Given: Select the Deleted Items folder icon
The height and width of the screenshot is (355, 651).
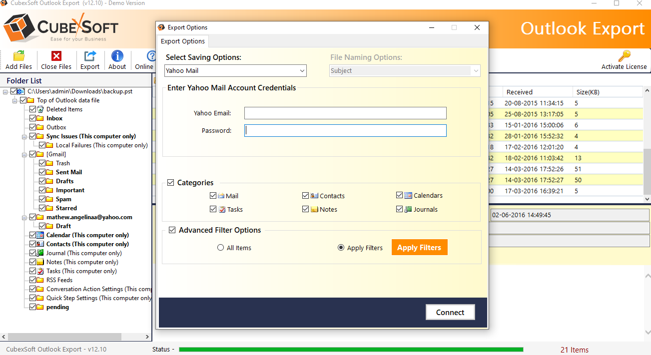Looking at the screenshot, I should coord(41,109).
